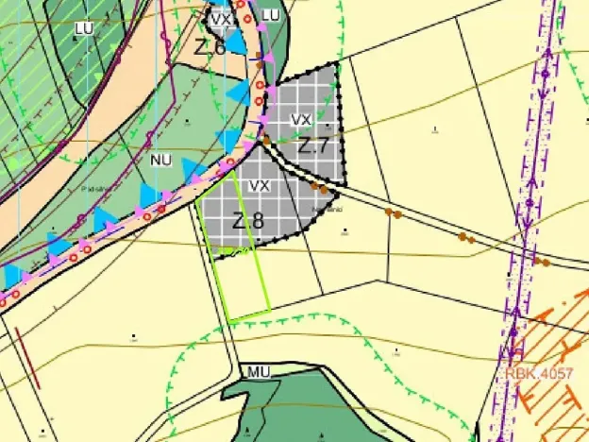Image resolution: width=589 pixels, height=442 pixels.
Task: Click the Z.6 zone label
Action: click(x=210, y=48)
